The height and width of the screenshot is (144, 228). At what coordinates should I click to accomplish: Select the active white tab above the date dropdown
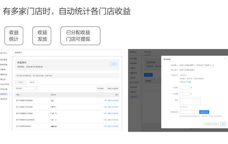pyautogui.click(x=32, y=82)
